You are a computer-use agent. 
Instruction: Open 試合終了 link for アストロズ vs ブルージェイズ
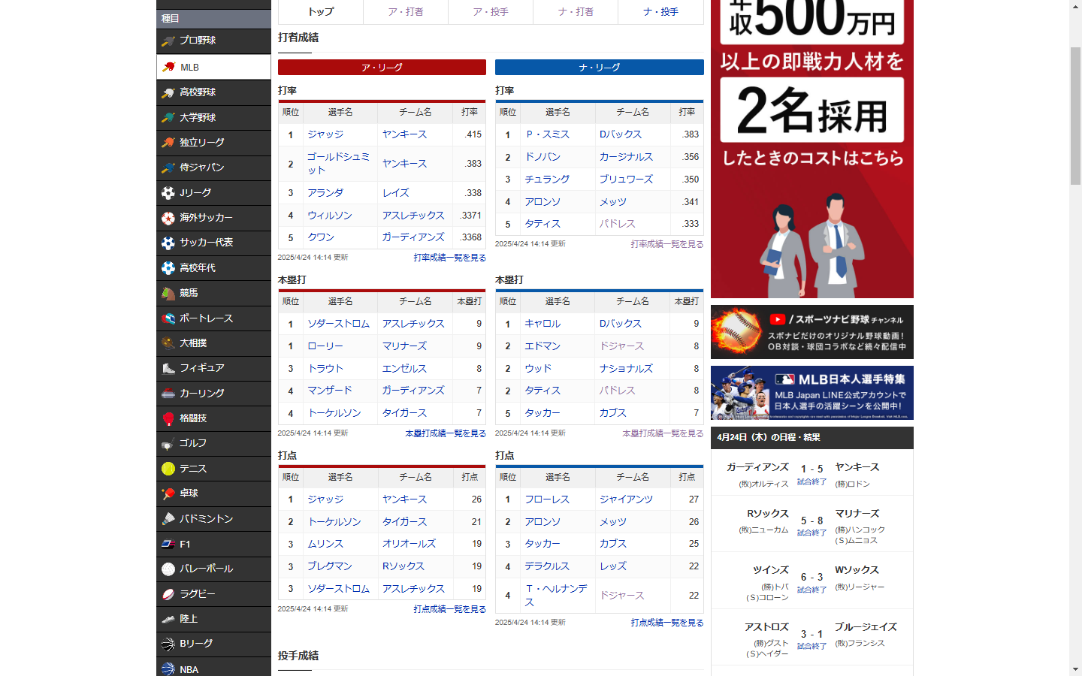[x=811, y=647]
